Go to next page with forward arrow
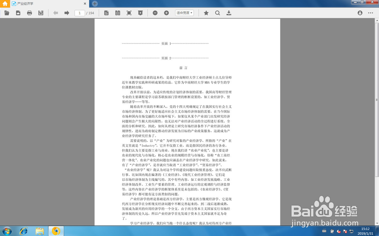379x236 pixels. click(67, 12)
